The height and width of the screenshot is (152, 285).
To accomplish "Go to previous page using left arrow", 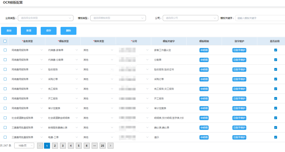I will [40, 146].
